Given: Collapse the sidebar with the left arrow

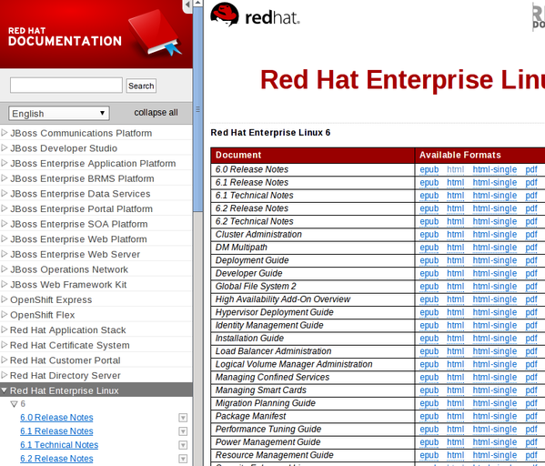Looking at the screenshot, I should click(187, 5).
